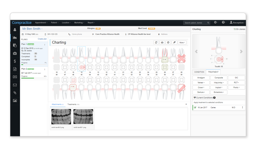Click Plan 1 progress bar
This screenshot has height=149, width=256.
pyautogui.click(x=34, y=65)
